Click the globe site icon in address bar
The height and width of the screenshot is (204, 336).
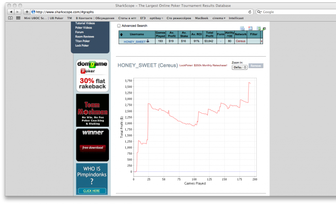[33, 12]
